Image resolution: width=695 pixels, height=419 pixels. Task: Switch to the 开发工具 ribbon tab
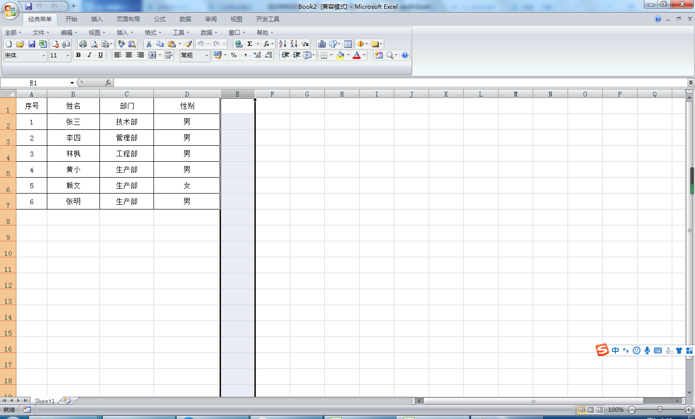pos(268,19)
